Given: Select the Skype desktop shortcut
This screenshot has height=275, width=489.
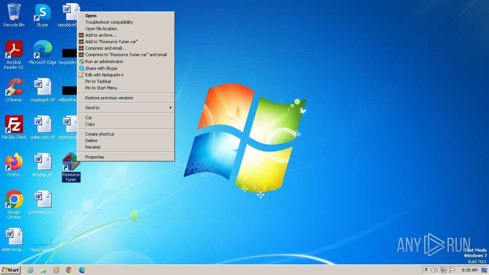Looking at the screenshot, I should [42, 15].
